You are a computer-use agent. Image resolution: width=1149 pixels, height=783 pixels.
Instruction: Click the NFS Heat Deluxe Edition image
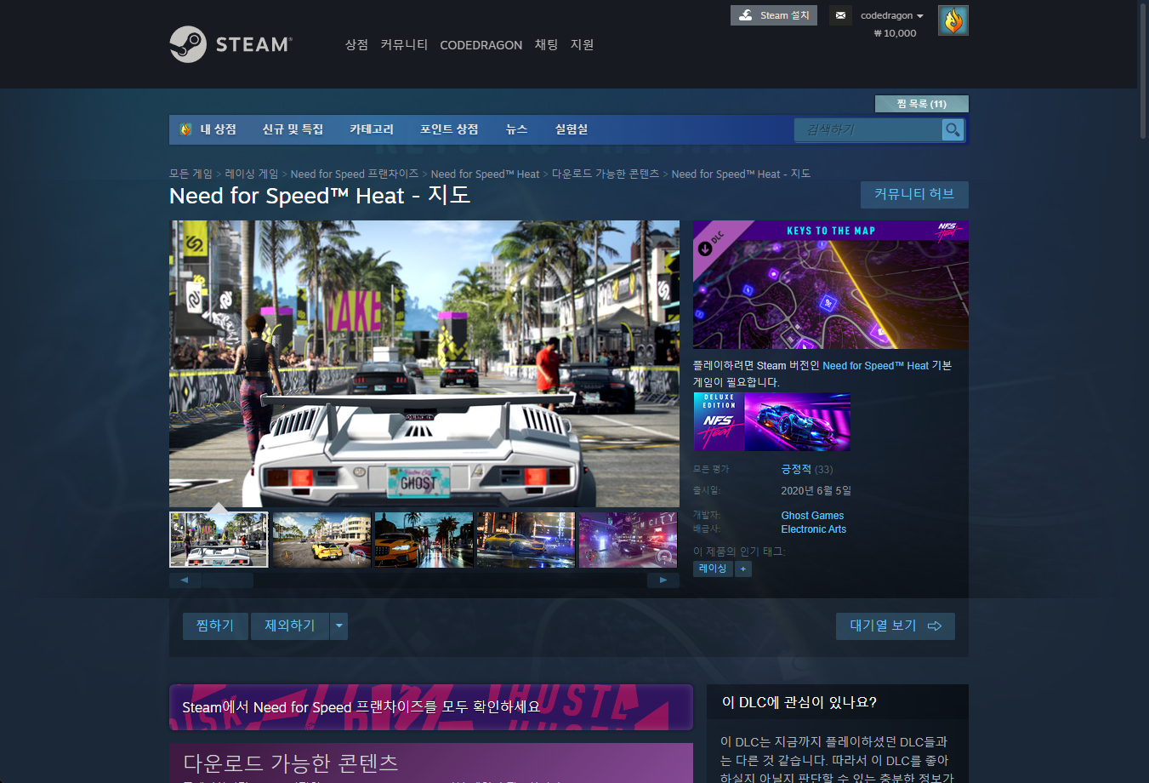[x=772, y=421]
